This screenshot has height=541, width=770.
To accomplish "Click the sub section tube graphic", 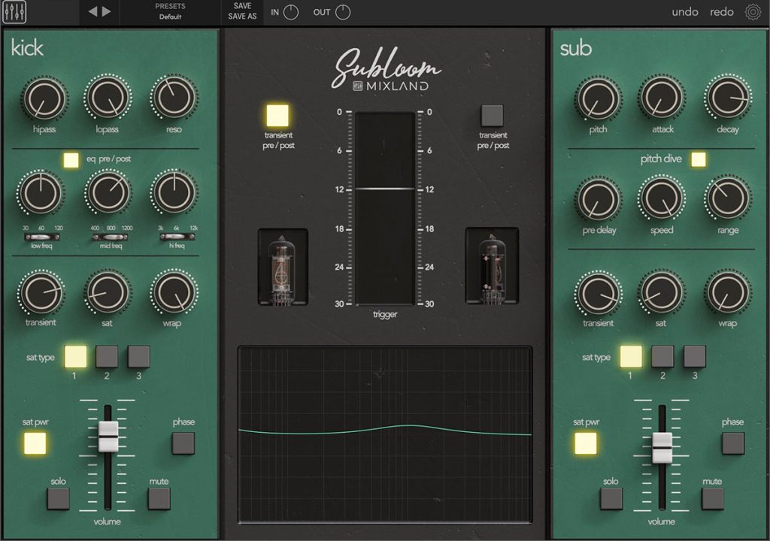I will (x=492, y=265).
